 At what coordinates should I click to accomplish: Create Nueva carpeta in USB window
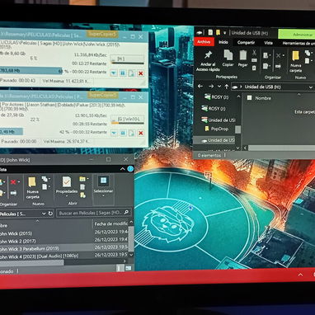(295, 62)
